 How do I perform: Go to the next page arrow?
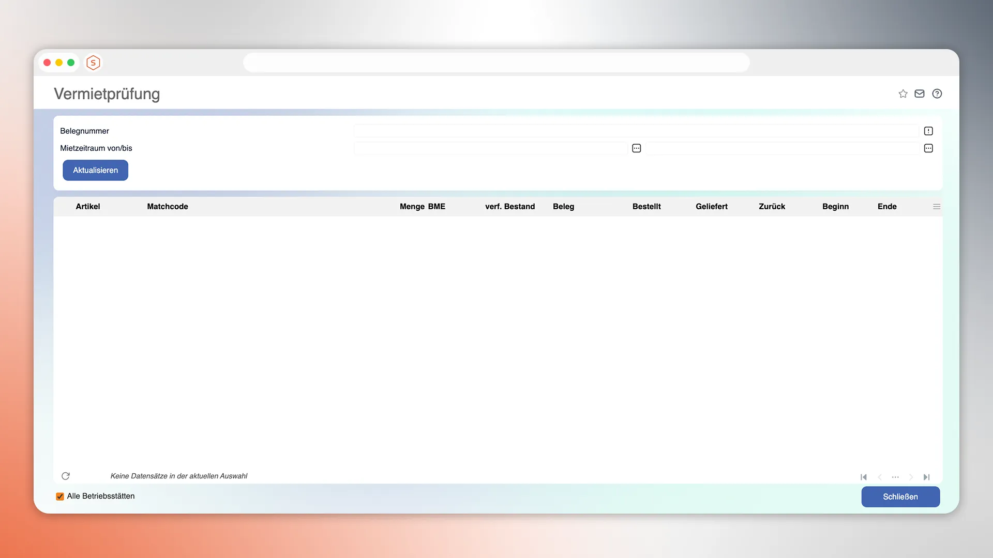click(x=911, y=477)
